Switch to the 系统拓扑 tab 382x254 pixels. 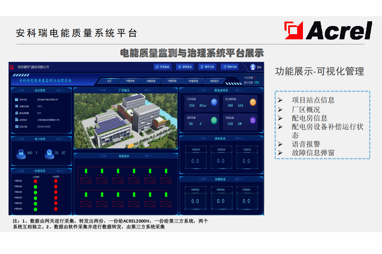[x=214, y=81]
